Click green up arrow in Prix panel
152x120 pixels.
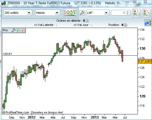[x=18, y=30]
